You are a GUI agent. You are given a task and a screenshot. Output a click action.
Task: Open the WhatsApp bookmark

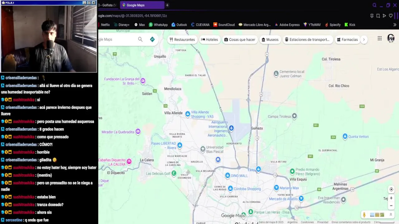click(158, 25)
